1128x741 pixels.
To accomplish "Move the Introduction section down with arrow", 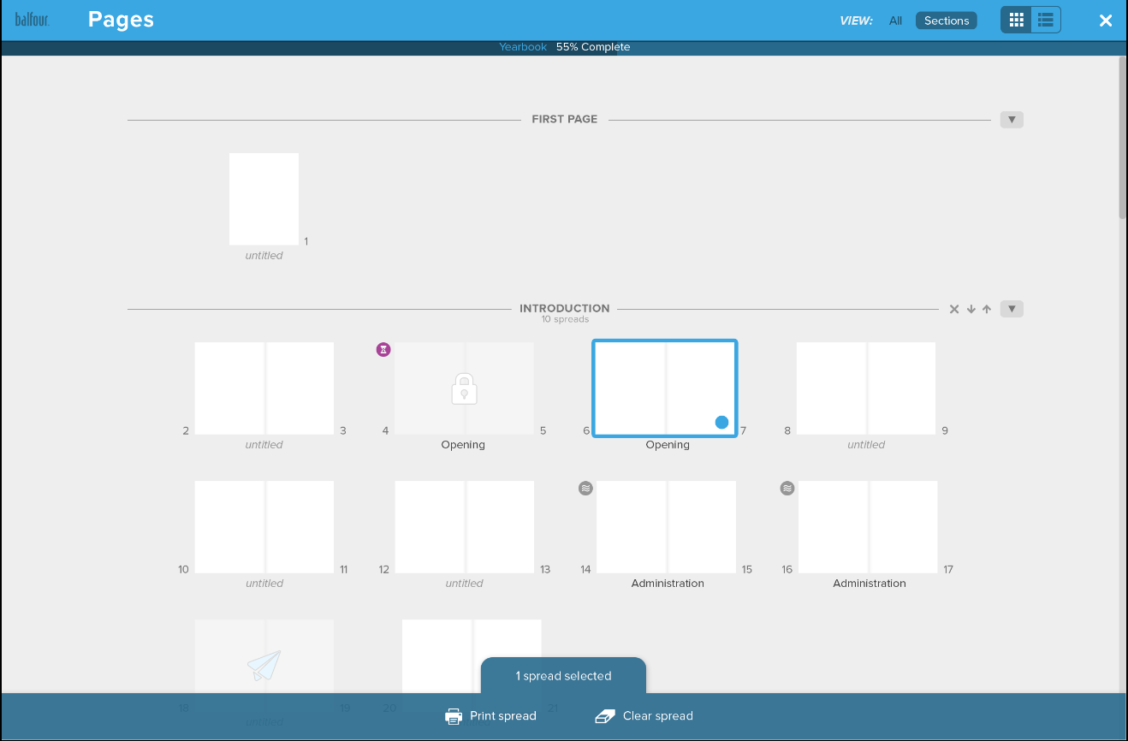I will [971, 309].
